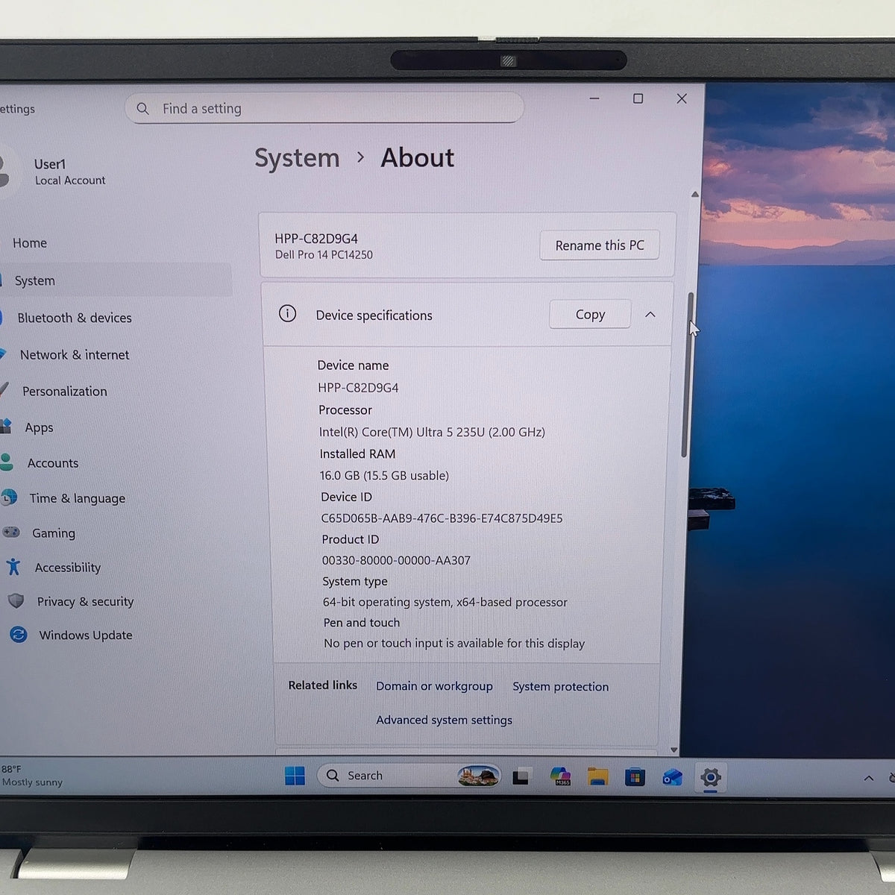895x895 pixels.
Task: Click the Gaming controller icon
Action: [x=11, y=533]
